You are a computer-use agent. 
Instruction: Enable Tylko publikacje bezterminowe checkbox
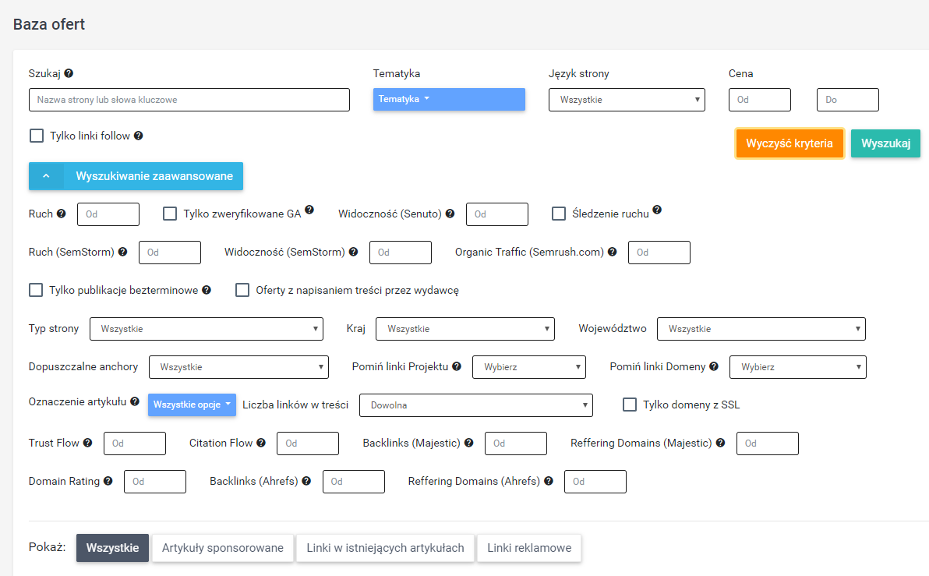[36, 290]
